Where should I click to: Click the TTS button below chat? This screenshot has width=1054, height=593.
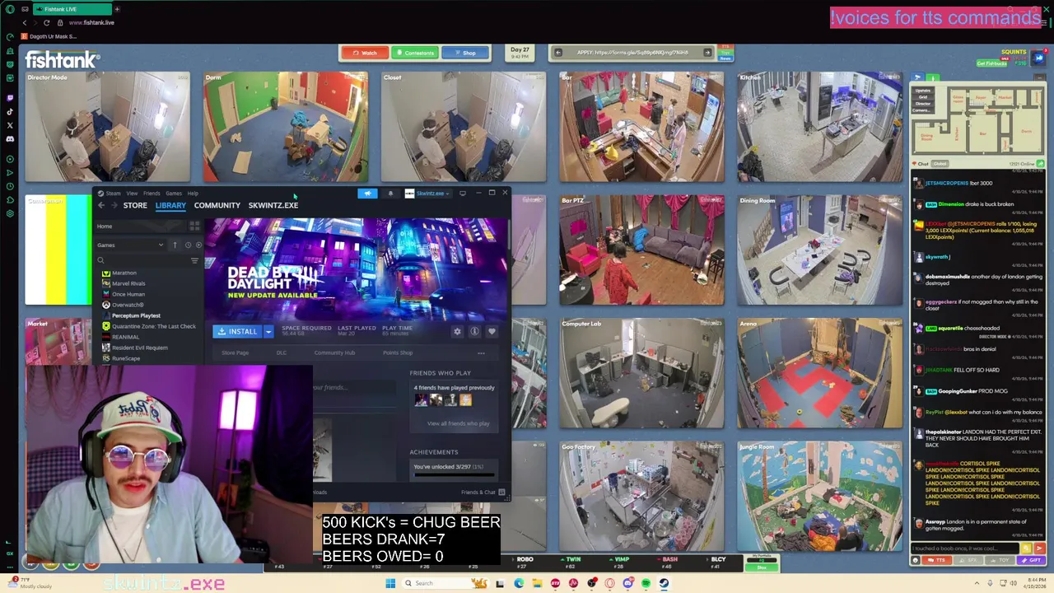tap(936, 560)
